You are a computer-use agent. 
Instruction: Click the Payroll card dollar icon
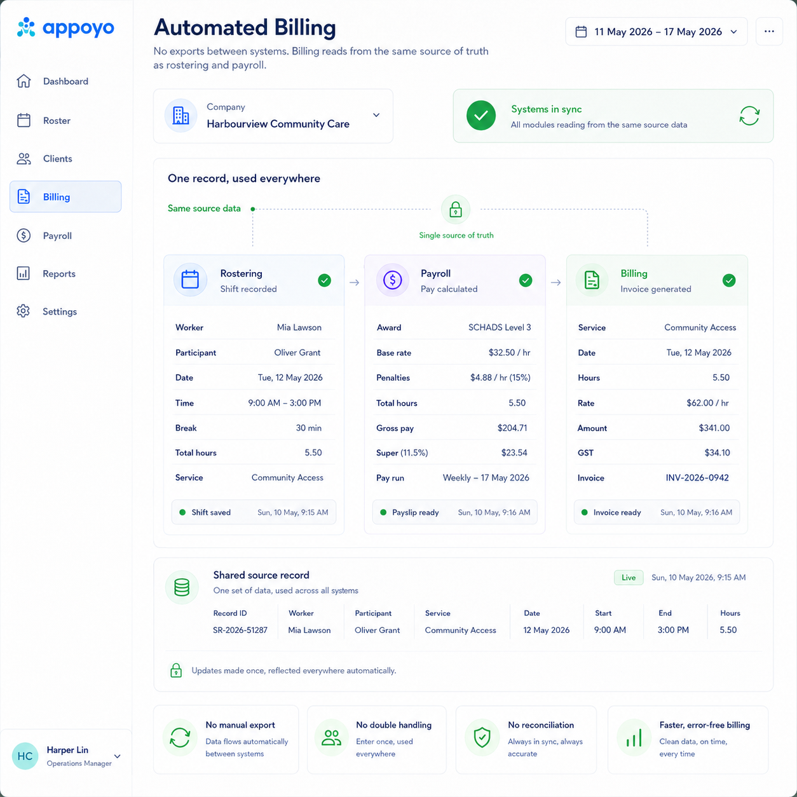pyautogui.click(x=393, y=280)
